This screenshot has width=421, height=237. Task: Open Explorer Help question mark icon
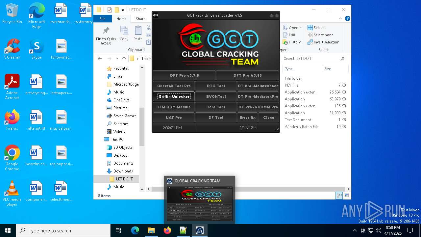347,19
